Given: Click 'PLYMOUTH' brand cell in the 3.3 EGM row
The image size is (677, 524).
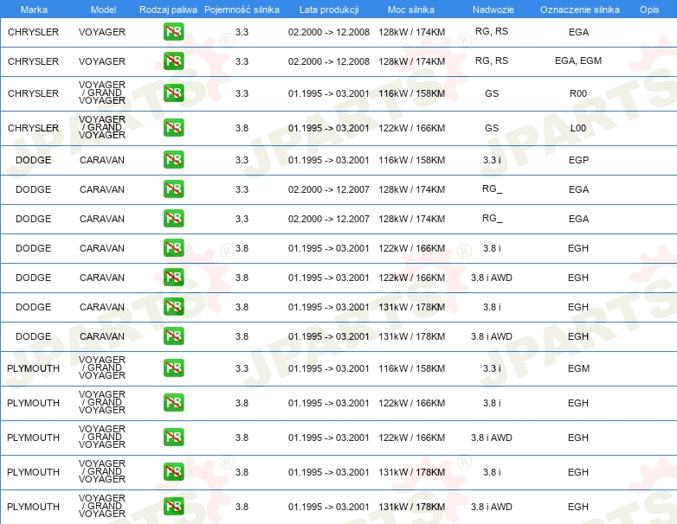Looking at the screenshot, I should [33, 368].
